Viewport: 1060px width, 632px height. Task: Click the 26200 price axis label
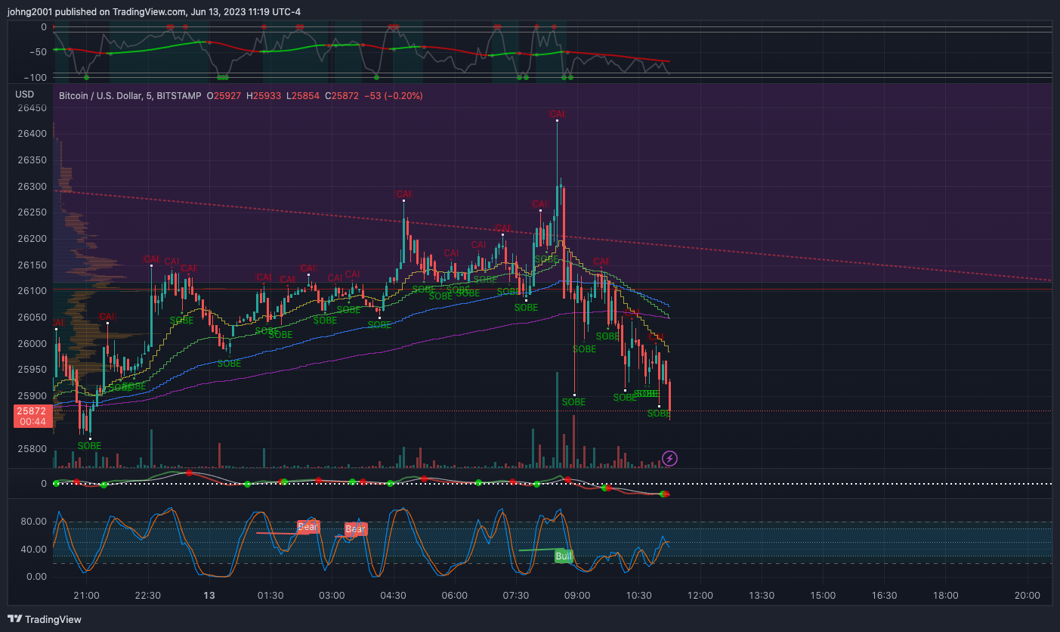click(32, 239)
